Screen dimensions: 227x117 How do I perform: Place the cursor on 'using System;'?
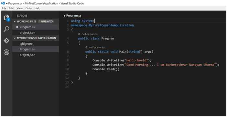[x=82, y=21]
